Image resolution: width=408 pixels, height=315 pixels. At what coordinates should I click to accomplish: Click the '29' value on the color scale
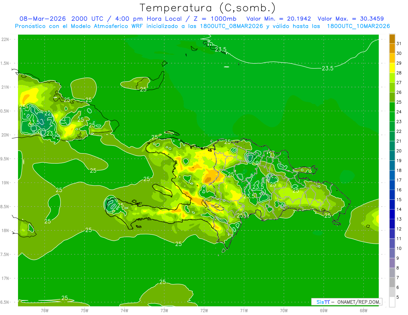pyautogui.click(x=399, y=63)
